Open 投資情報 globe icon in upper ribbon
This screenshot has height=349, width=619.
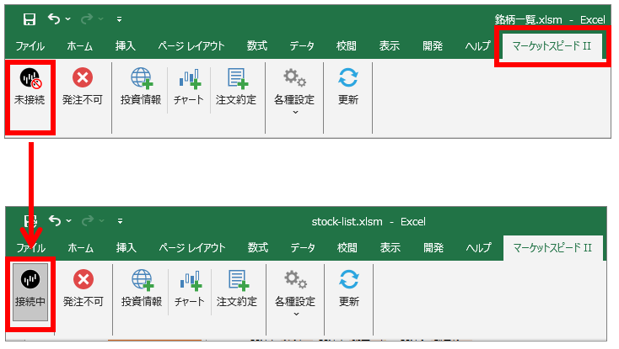(141, 87)
